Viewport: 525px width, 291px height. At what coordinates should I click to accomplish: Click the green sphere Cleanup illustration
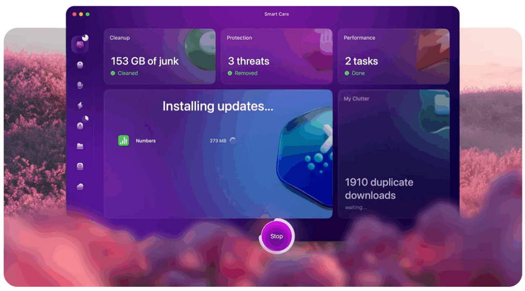click(x=200, y=50)
